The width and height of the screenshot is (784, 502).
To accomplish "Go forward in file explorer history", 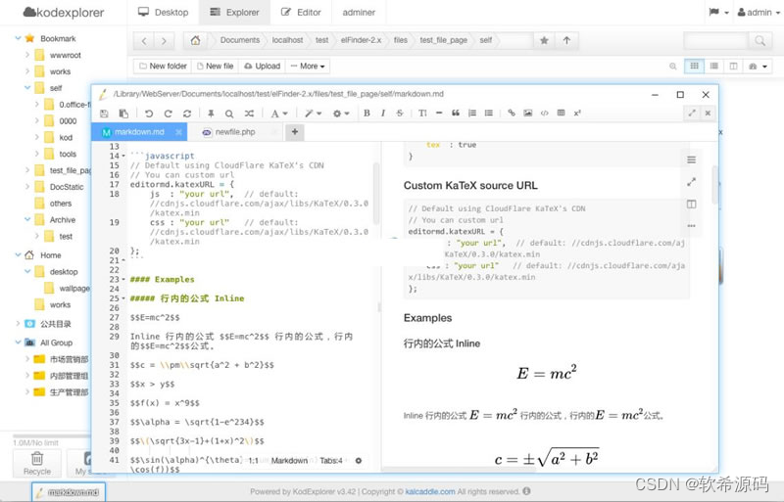I will (164, 41).
